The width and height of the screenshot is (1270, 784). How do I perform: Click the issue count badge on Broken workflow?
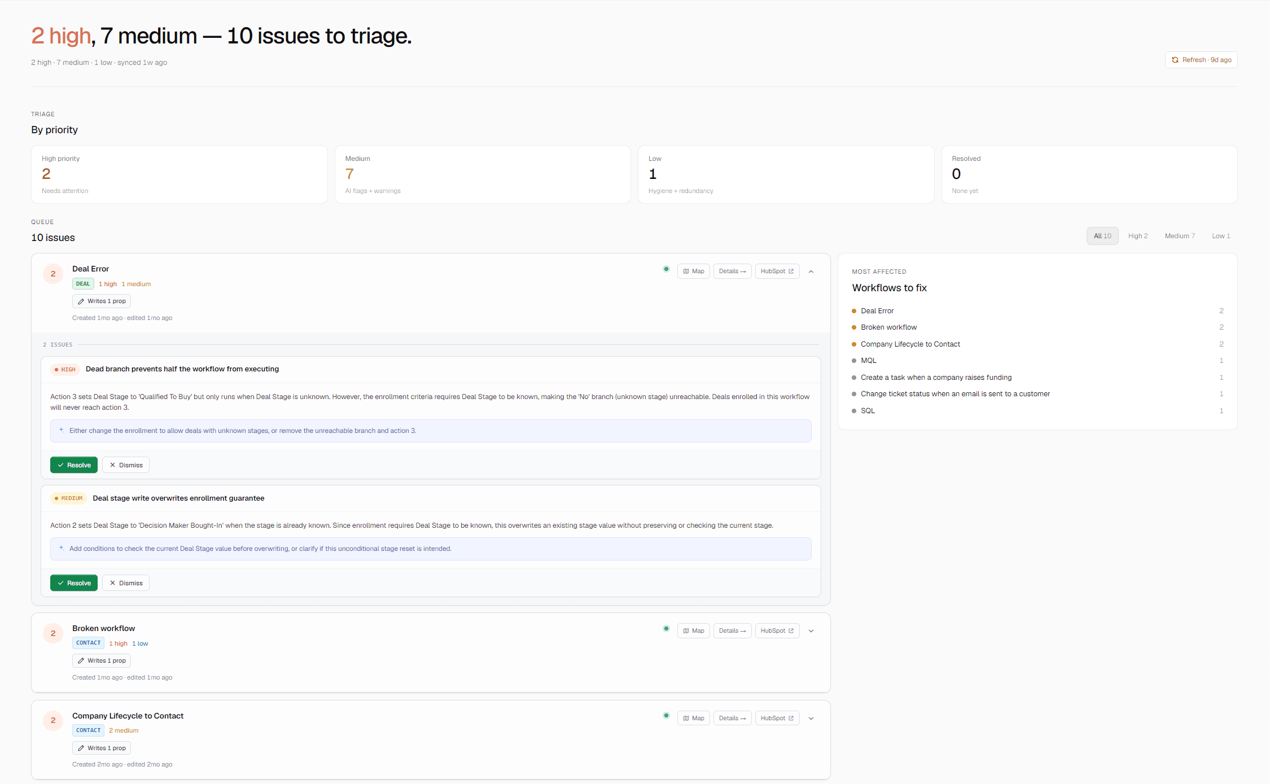[53, 633]
